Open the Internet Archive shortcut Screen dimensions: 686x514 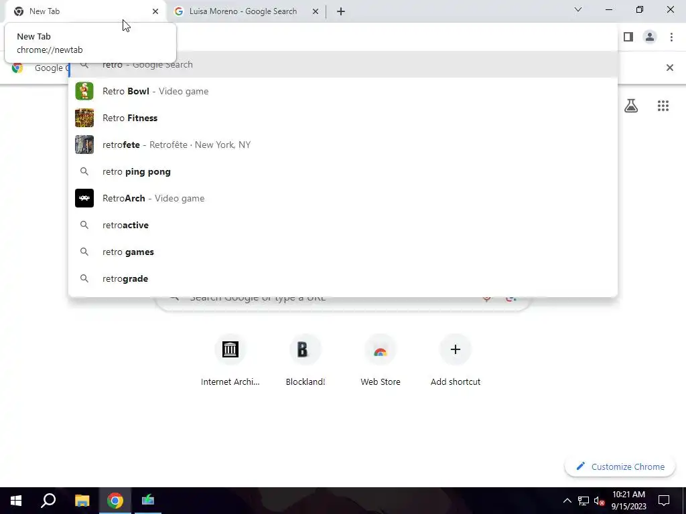pos(230,361)
